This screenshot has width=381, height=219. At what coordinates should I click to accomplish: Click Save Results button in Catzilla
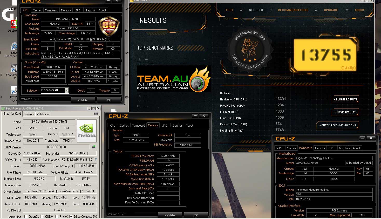[345, 112]
